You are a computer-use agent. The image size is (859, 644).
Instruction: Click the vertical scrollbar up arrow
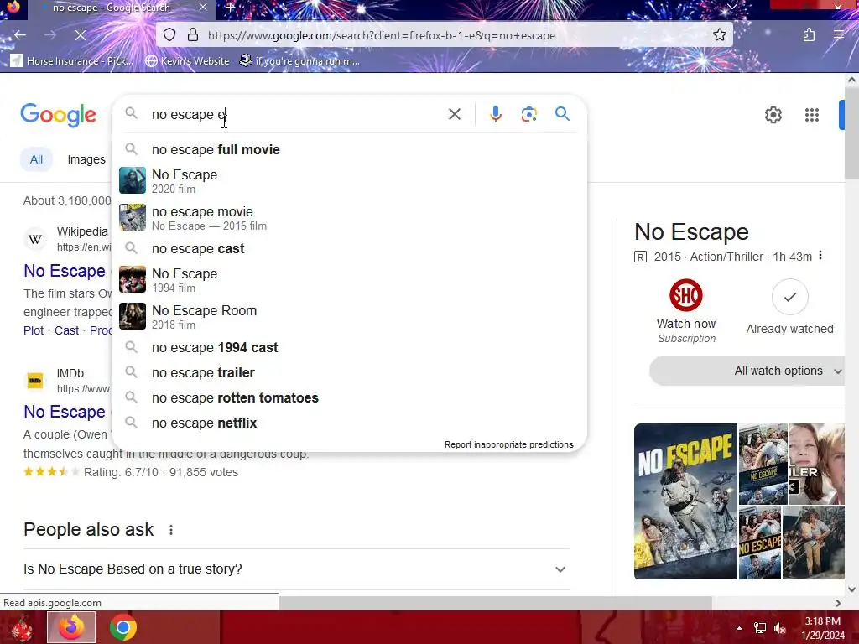(x=851, y=80)
